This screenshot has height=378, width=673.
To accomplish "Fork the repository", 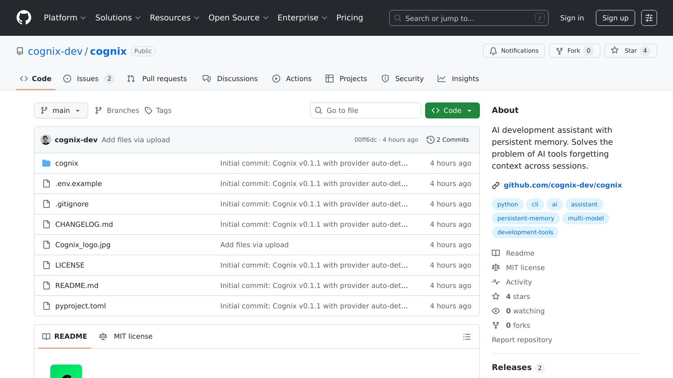I will pos(574,51).
